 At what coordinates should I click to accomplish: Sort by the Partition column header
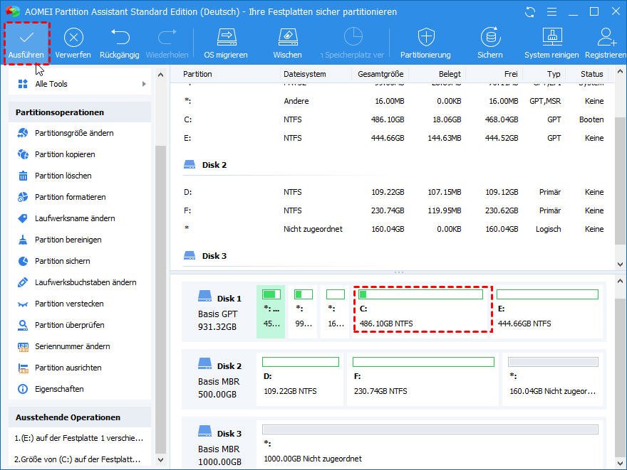[197, 74]
